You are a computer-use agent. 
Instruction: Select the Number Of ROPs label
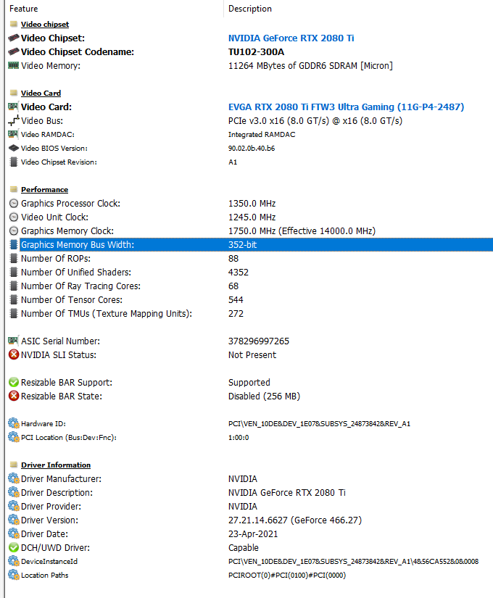tap(56, 259)
